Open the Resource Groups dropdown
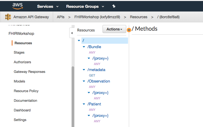Screen dimensions: 203x127 pyautogui.click(x=85, y=6)
